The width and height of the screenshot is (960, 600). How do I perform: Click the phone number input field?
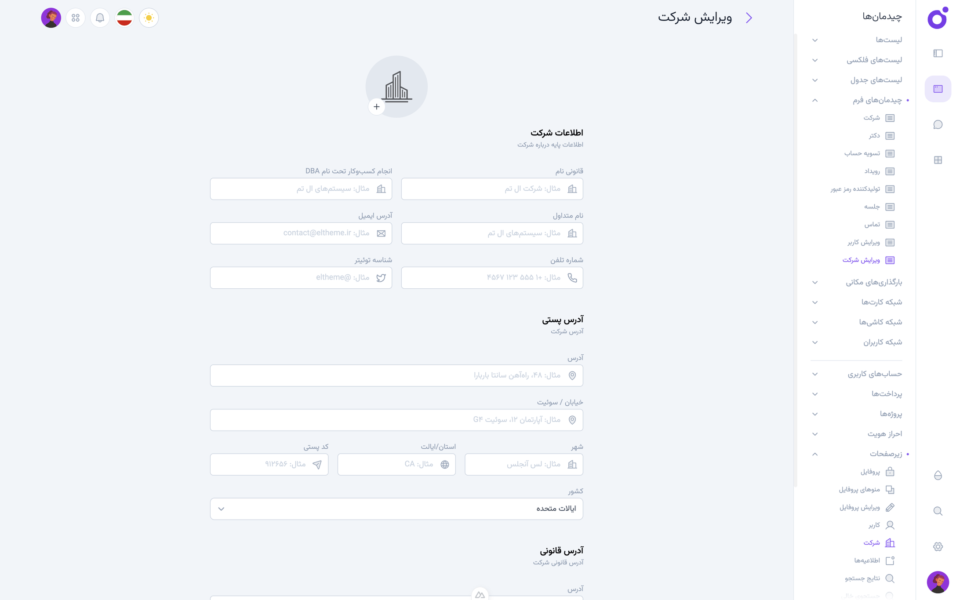pyautogui.click(x=491, y=277)
